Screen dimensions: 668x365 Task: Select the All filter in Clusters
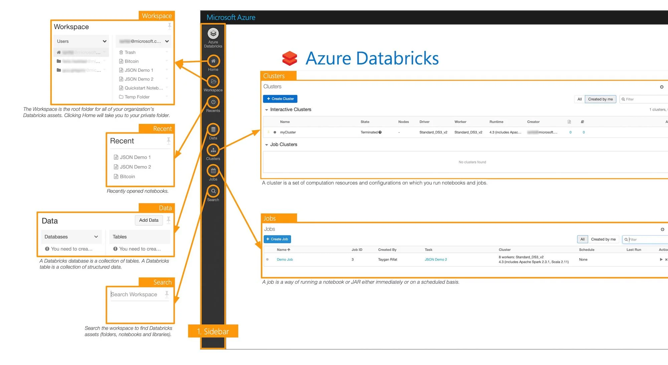coord(579,99)
